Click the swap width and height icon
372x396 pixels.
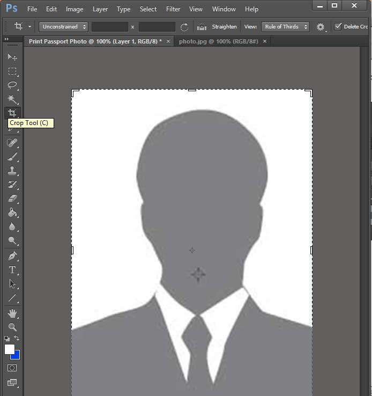click(x=184, y=27)
